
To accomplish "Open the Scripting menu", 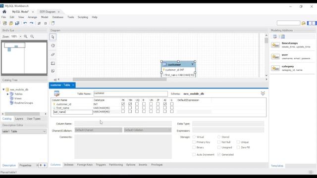I will (x=83, y=17).
